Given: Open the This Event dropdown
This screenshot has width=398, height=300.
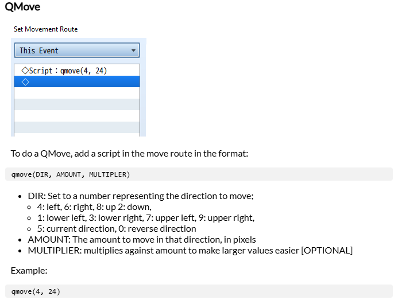Looking at the screenshot, I should pos(76,50).
